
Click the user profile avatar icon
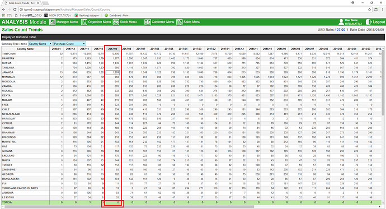(341, 22)
